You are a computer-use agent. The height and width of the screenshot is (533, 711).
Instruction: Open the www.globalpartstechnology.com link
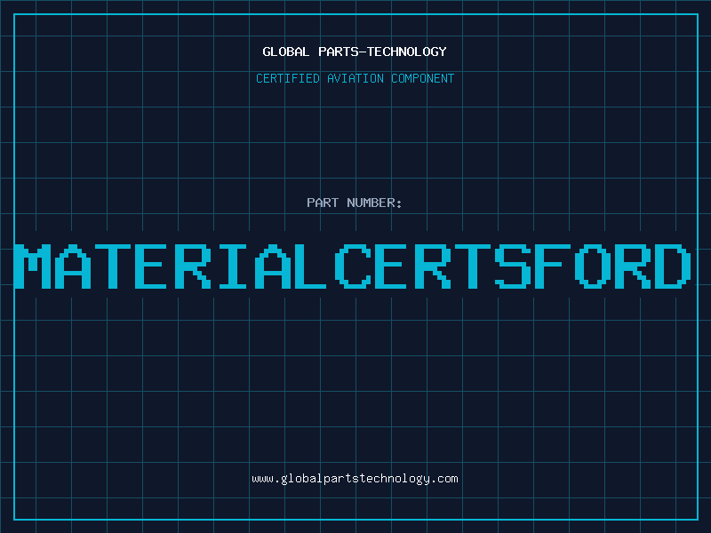[x=355, y=479]
